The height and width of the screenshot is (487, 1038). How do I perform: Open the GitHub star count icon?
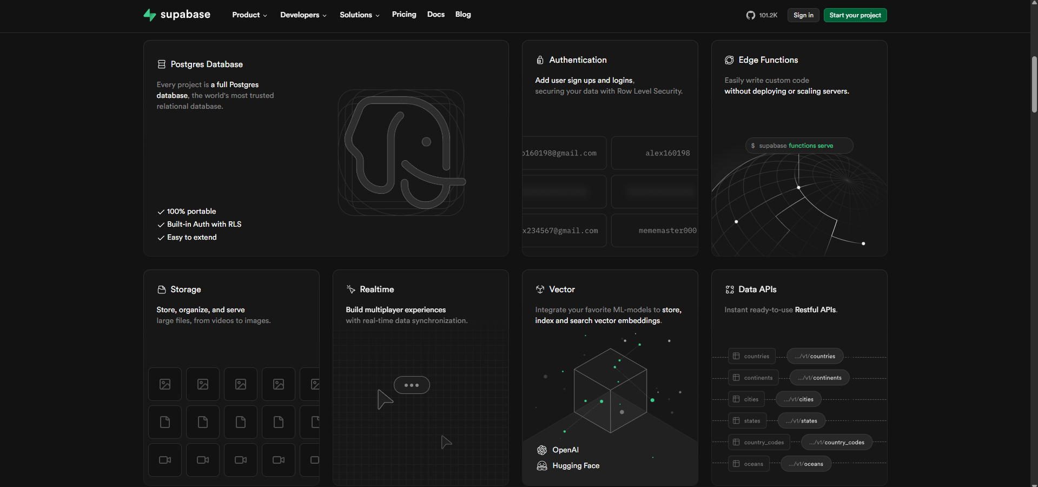(x=750, y=15)
